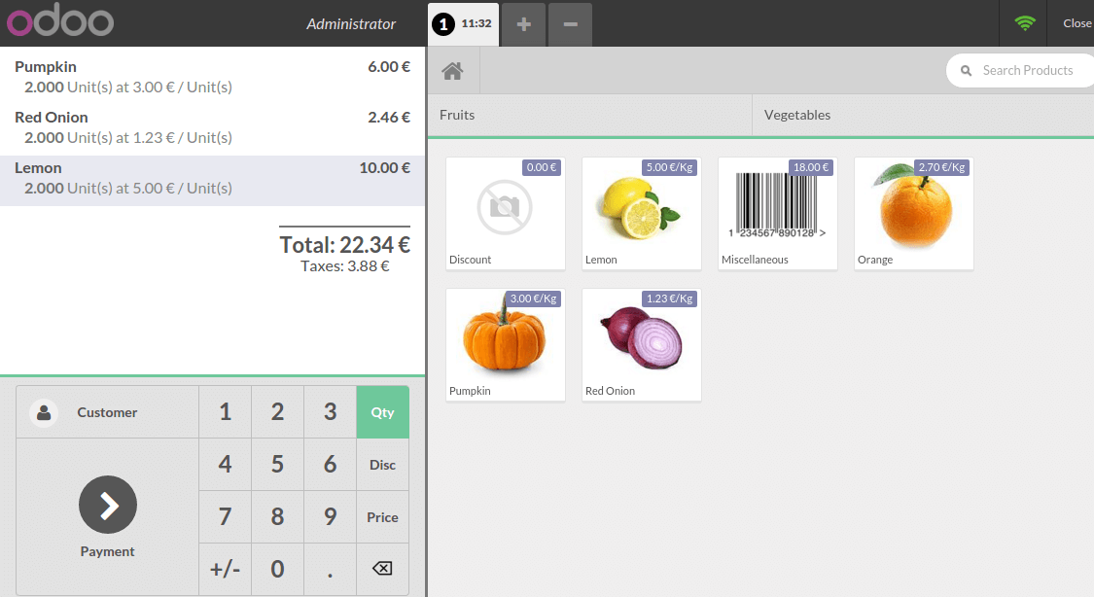Tap numpad digit 2
The image size is (1094, 597).
[x=278, y=412]
